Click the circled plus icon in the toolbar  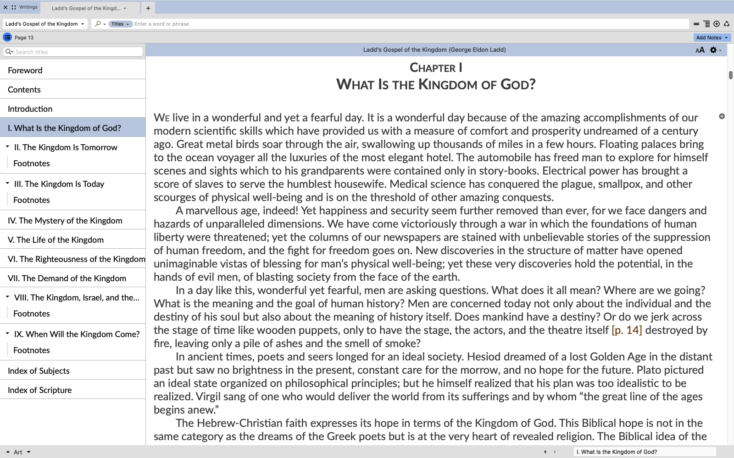point(717,24)
